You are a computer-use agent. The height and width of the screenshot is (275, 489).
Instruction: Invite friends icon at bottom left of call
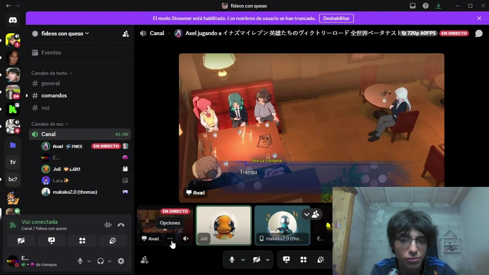click(144, 260)
